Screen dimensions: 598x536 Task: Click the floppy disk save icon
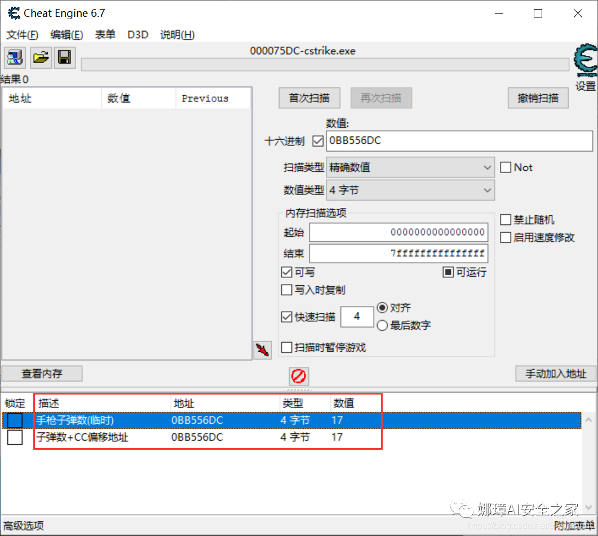(x=64, y=57)
